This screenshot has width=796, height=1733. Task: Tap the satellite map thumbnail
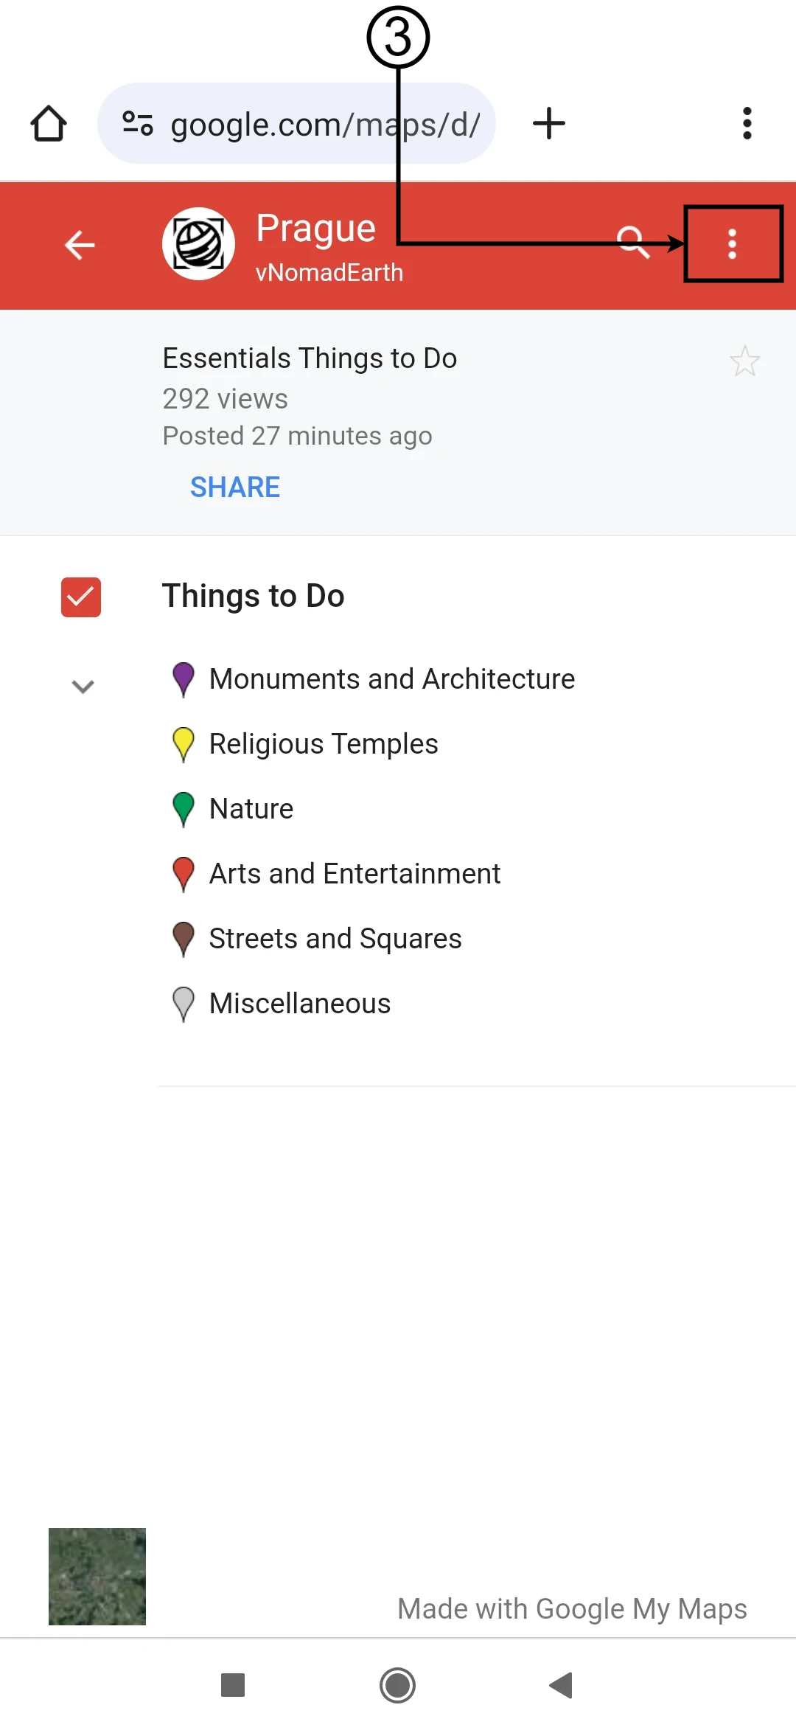coord(97,1576)
